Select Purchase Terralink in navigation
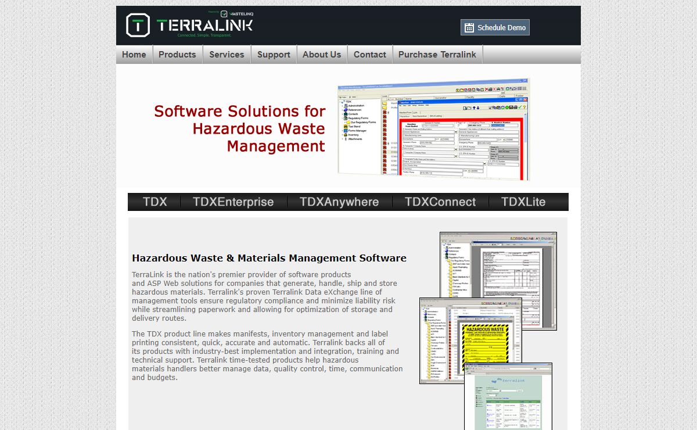Image resolution: width=697 pixels, height=430 pixels. pos(437,55)
